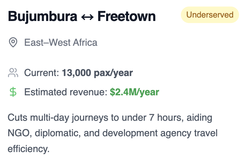248x161 pixels.
Task: Click the $2.4M/year revenue value
Action: 134,92
